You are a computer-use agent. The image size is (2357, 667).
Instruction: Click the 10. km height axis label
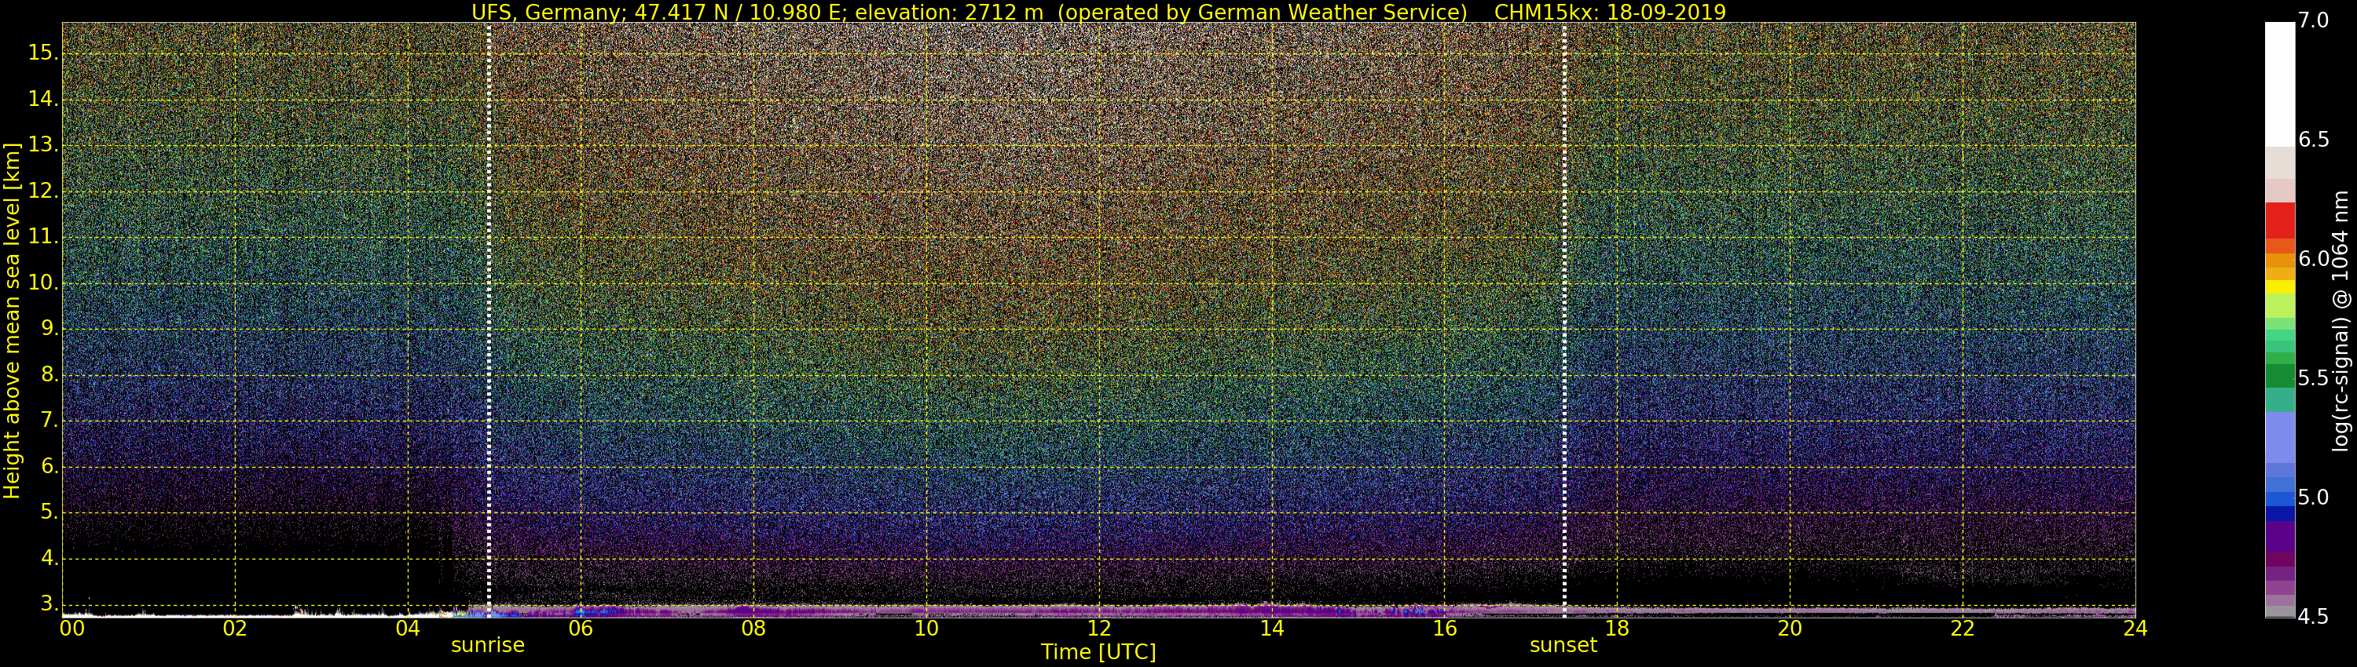[42, 283]
